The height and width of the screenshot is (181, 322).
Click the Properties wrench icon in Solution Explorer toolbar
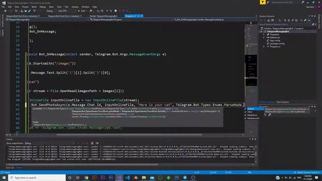[305, 20]
